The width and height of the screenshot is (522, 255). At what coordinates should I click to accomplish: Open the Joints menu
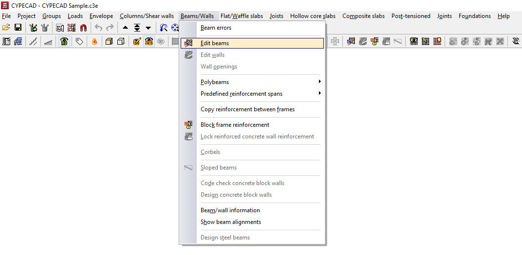(445, 16)
